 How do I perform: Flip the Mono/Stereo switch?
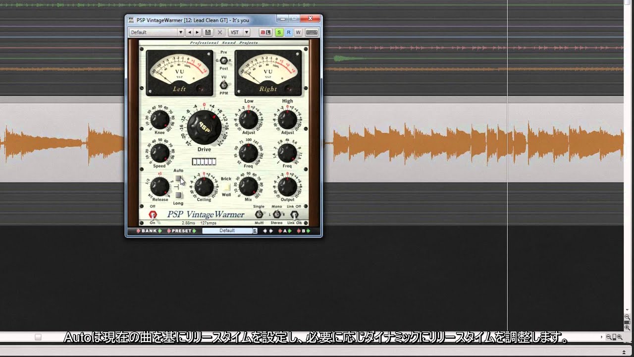pos(276,214)
